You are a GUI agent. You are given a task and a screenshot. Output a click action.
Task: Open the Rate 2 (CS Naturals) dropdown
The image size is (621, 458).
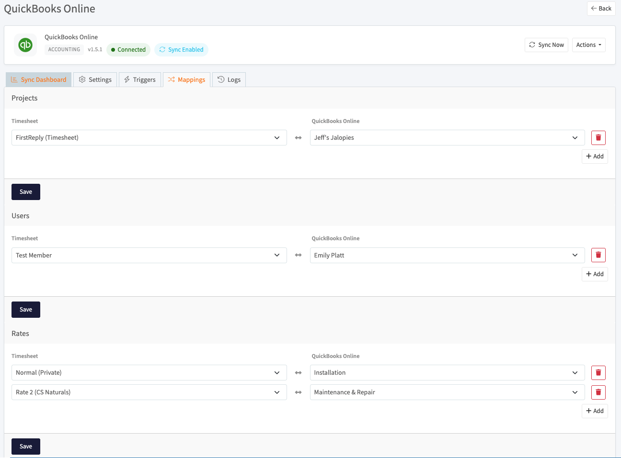(x=149, y=392)
